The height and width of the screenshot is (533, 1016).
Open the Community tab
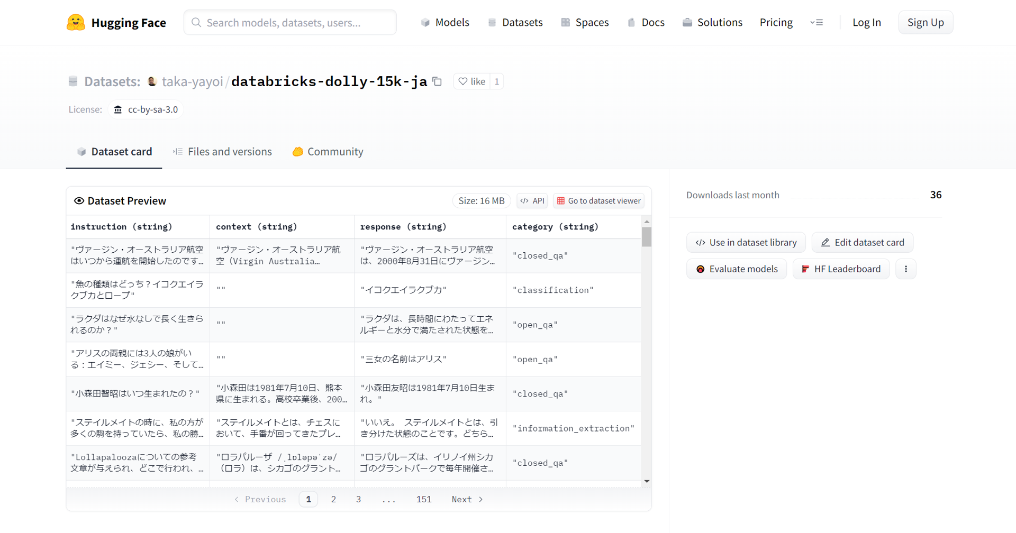coord(328,152)
